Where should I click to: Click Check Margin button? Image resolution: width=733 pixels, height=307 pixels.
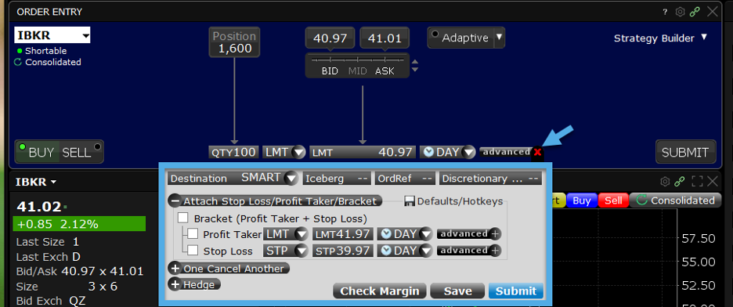pos(380,291)
